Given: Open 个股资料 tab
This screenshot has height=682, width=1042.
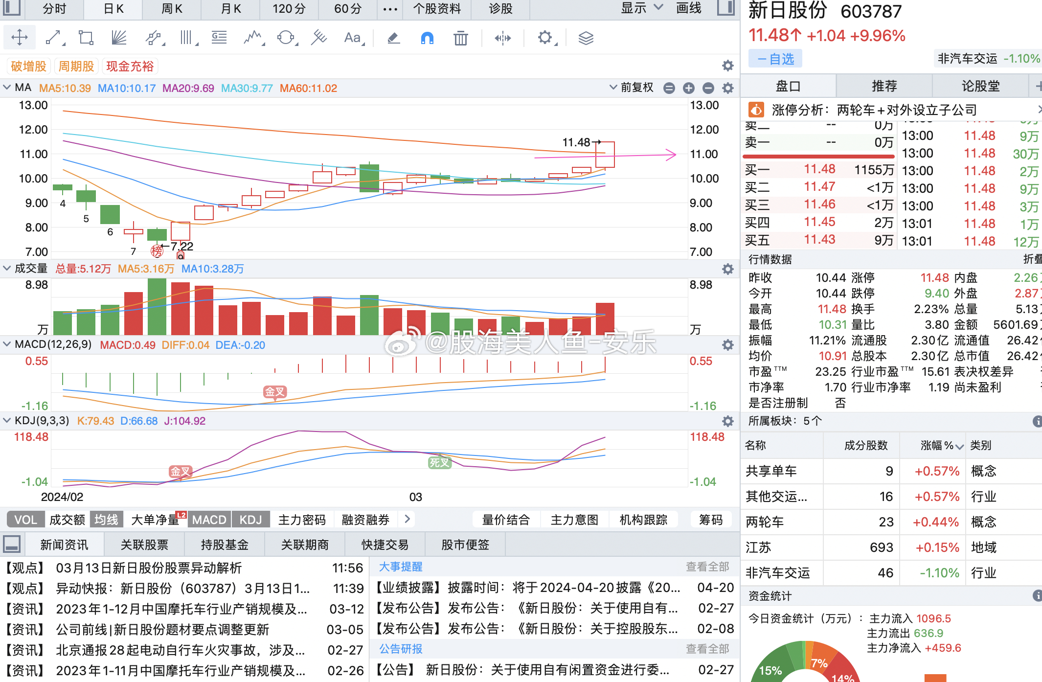Looking at the screenshot, I should click(x=437, y=9).
